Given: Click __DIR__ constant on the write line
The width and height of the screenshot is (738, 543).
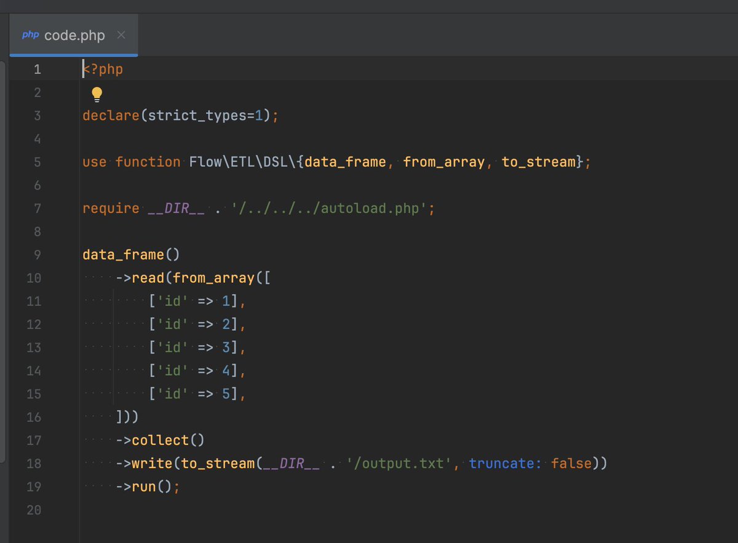Looking at the screenshot, I should 292,463.
